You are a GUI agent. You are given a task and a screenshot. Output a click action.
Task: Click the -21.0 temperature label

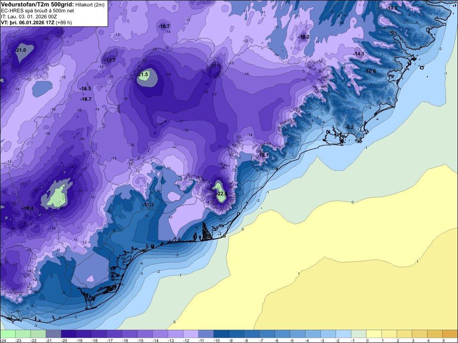click(x=21, y=50)
